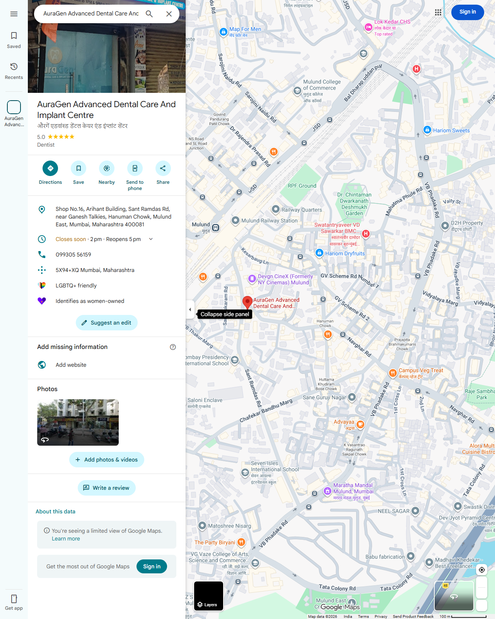Open the street view photo thumbnail
Image resolution: width=495 pixels, height=619 pixels.
pyautogui.click(x=78, y=422)
